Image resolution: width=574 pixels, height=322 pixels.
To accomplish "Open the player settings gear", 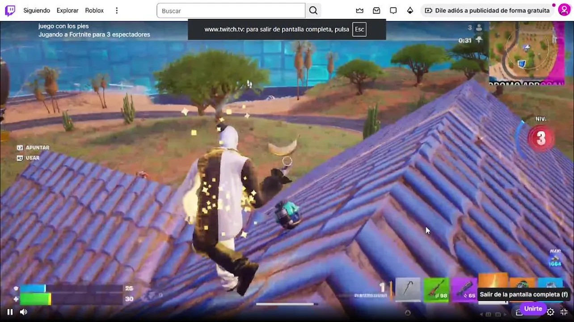I will [551, 312].
